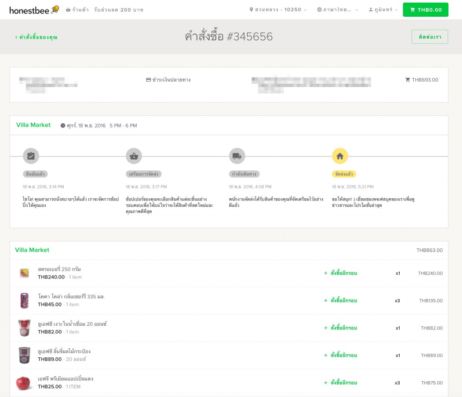Click the ติดต่อเรา contact button
The image size is (462, 397).
[x=430, y=37]
